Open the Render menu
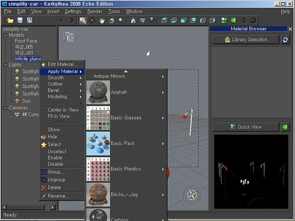Viewport: 295px width, 221px height. click(x=95, y=11)
